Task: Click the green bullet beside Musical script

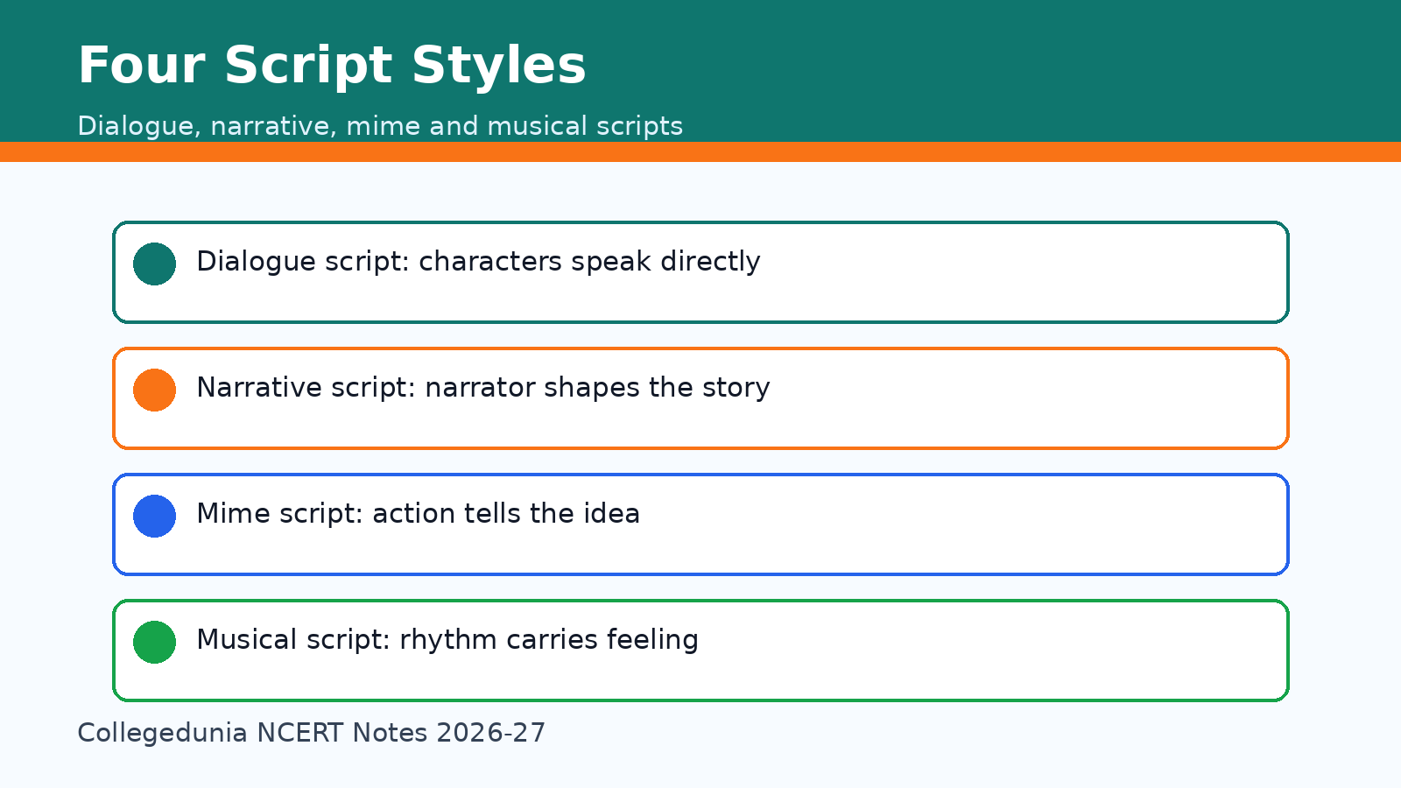Action: [154, 642]
